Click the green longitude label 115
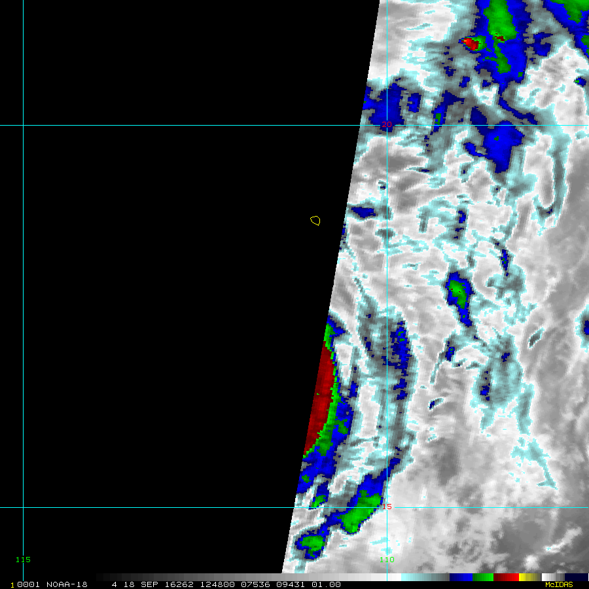Image resolution: width=589 pixels, height=589 pixels. [x=23, y=560]
